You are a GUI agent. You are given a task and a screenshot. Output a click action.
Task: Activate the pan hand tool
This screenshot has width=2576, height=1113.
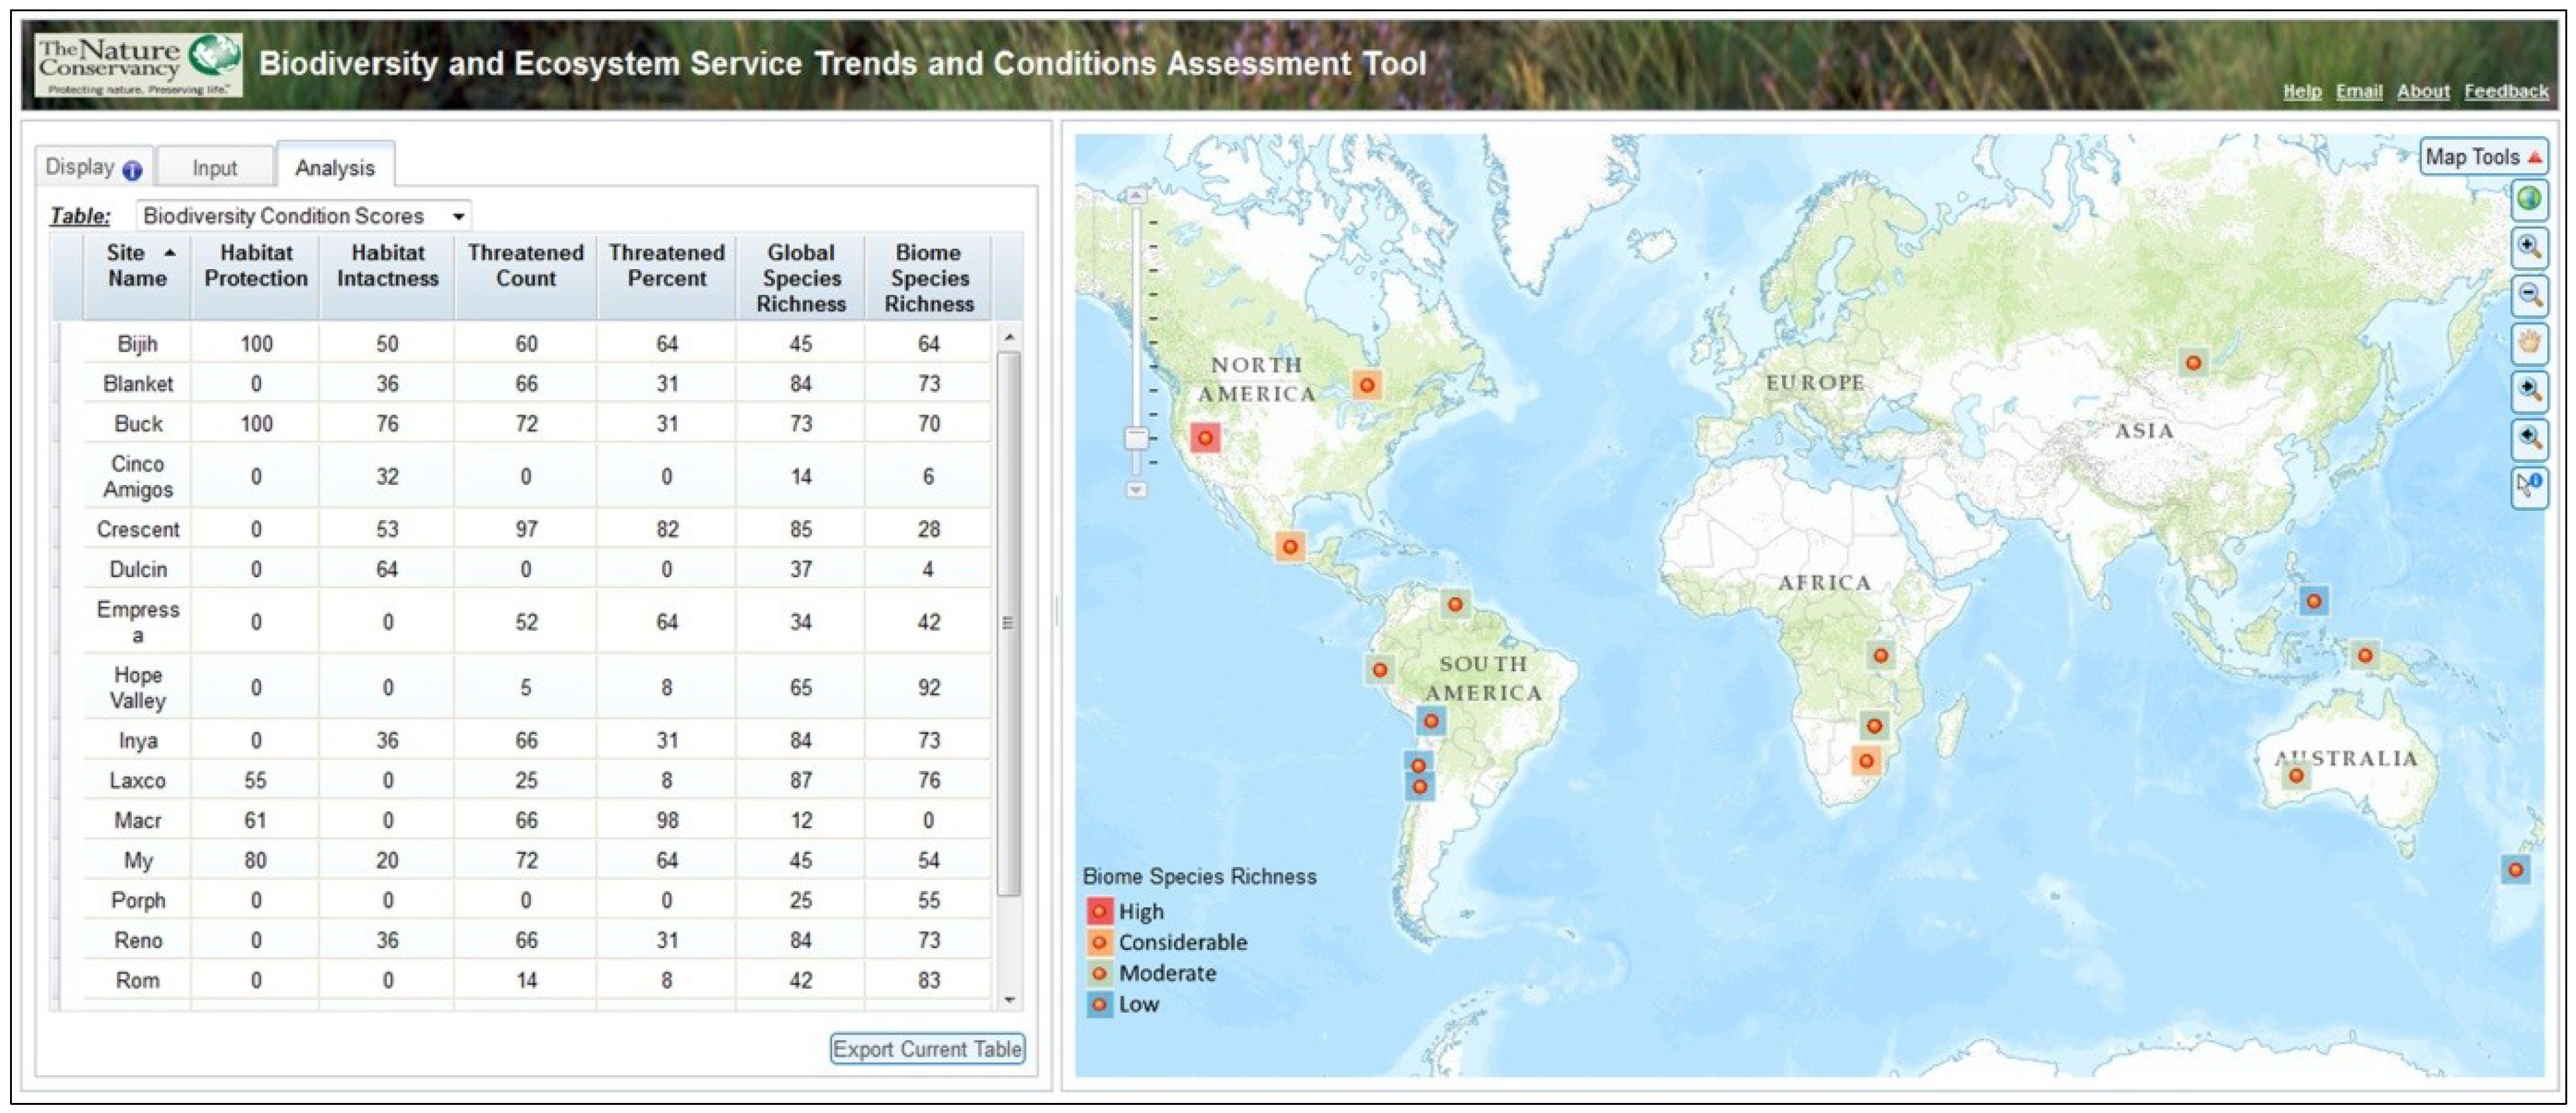click(2529, 343)
